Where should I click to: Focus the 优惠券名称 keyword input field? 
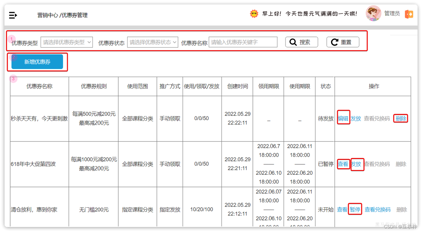[x=243, y=42]
